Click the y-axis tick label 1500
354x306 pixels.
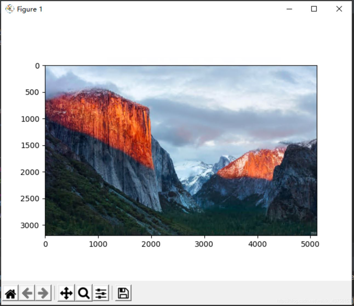tap(30, 146)
